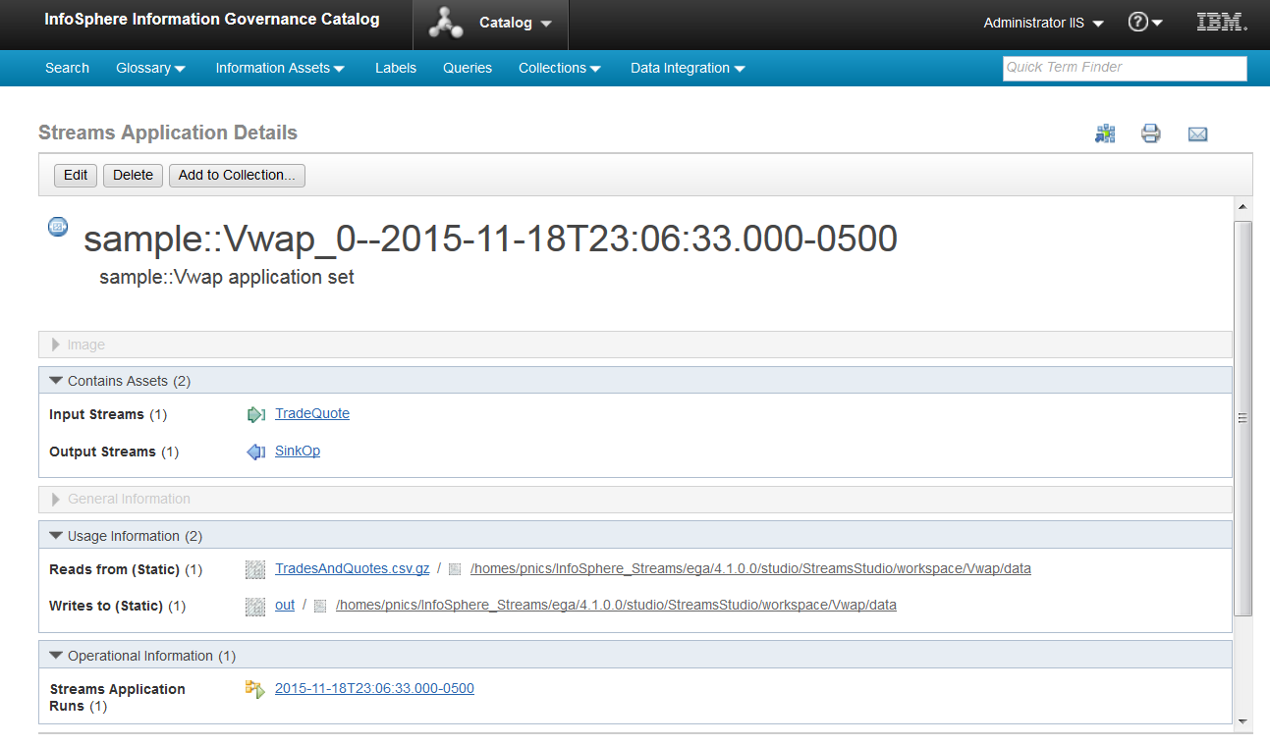This screenshot has height=745, width=1270.
Task: Expand the Image section
Action: [x=56, y=345]
